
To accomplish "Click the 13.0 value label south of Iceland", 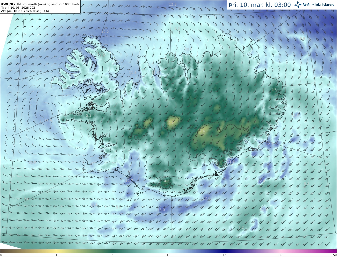I will 161,210.
